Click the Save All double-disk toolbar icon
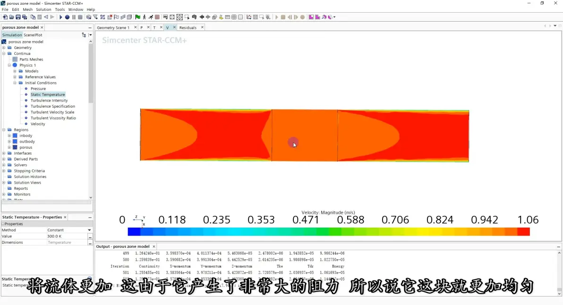Screen dimensions: 563x305 25,17
